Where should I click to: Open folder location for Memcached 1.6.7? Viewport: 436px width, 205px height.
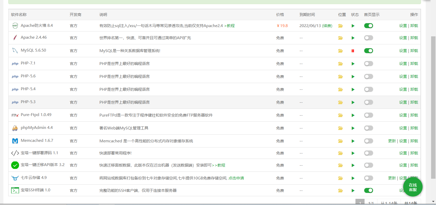pos(340,141)
